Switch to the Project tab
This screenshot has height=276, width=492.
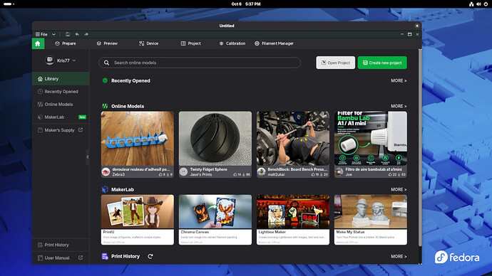191,43
